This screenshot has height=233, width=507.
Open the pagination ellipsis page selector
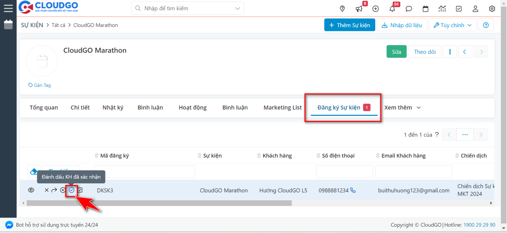tap(465, 135)
